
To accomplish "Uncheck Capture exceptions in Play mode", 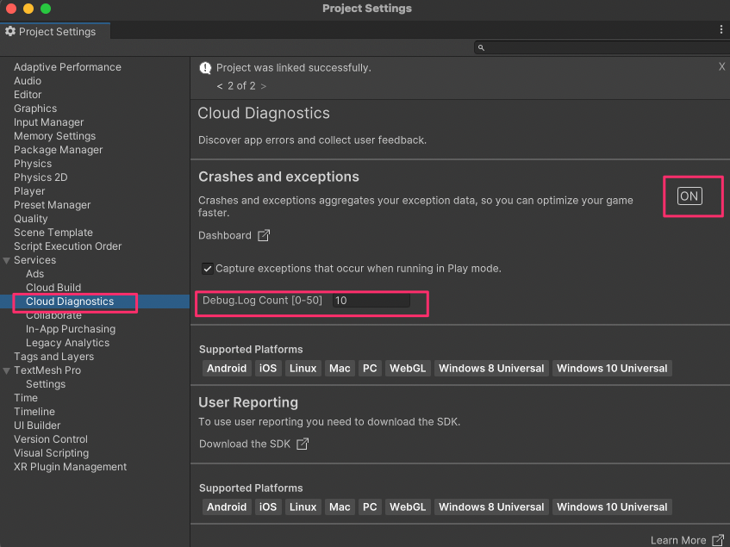I will (207, 268).
